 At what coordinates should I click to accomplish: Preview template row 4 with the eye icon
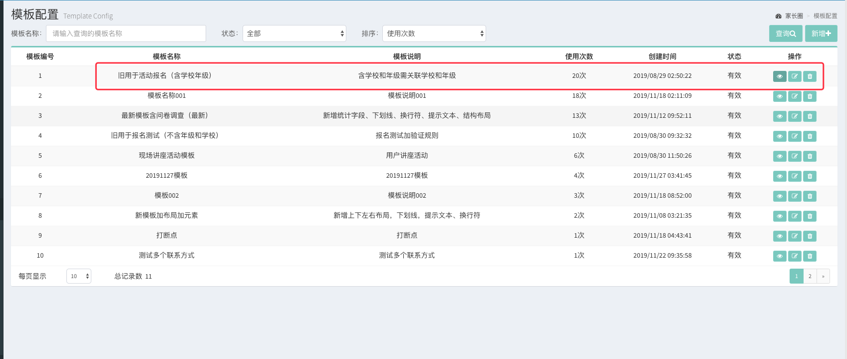tap(779, 136)
